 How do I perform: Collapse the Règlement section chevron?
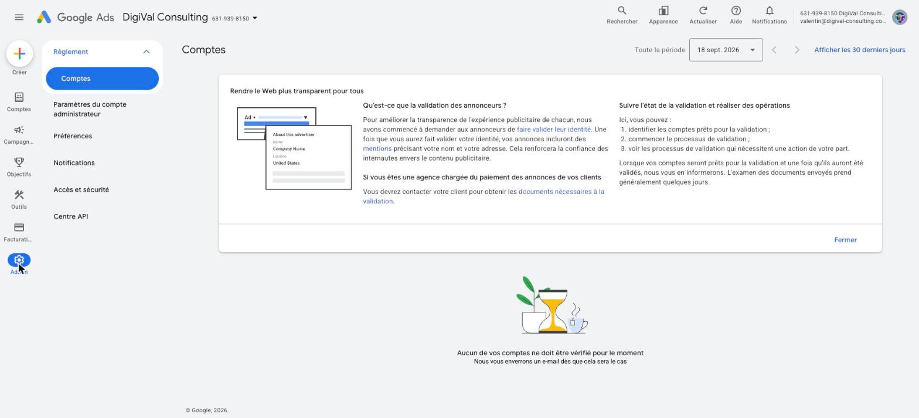tap(147, 52)
